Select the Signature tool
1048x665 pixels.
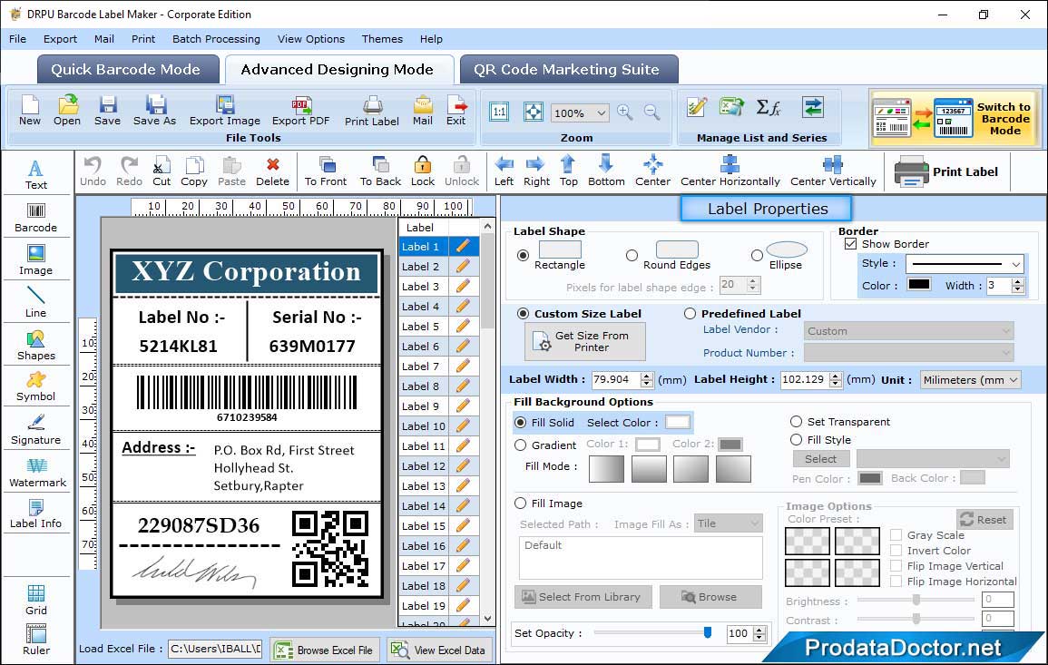coord(36,430)
